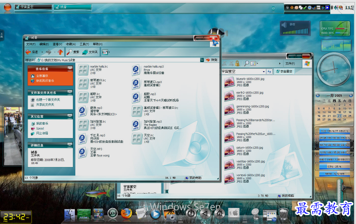The height and width of the screenshot is (224, 356).
Task: Select the 天空.MP3 file icon
Action: point(82,152)
